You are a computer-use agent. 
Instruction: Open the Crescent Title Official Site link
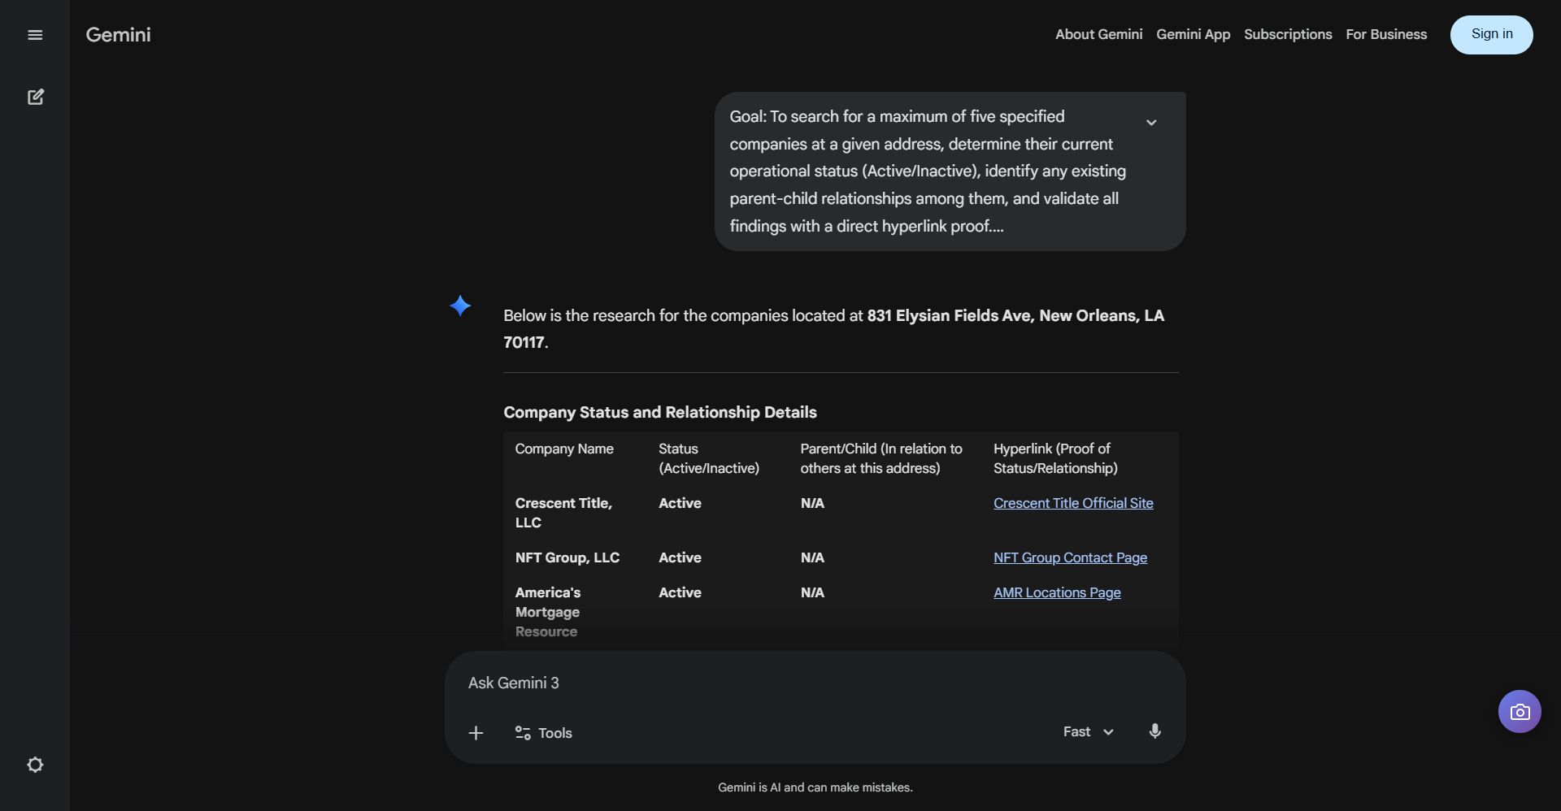(x=1073, y=503)
